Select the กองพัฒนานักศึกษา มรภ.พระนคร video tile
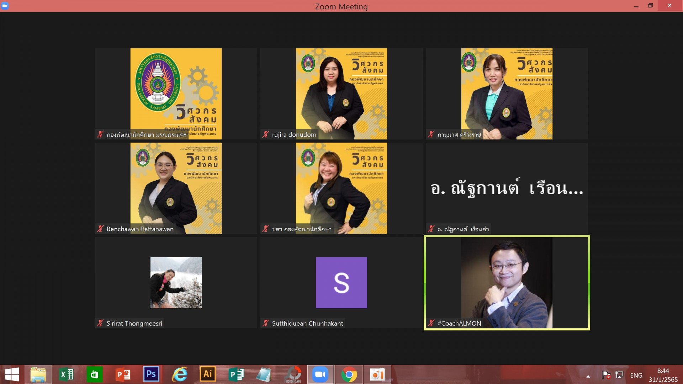 click(x=176, y=94)
